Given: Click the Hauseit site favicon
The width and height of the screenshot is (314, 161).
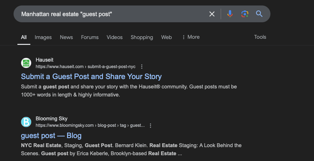Looking at the screenshot, I should pos(26,63).
